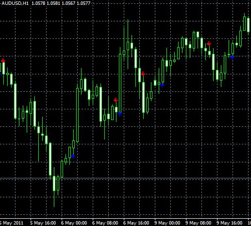Select red sell arrow after 9 May 08:00
The width and height of the screenshot is (251, 226).
tap(209, 43)
